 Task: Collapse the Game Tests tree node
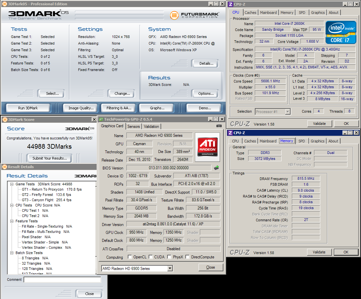pos(12,184)
